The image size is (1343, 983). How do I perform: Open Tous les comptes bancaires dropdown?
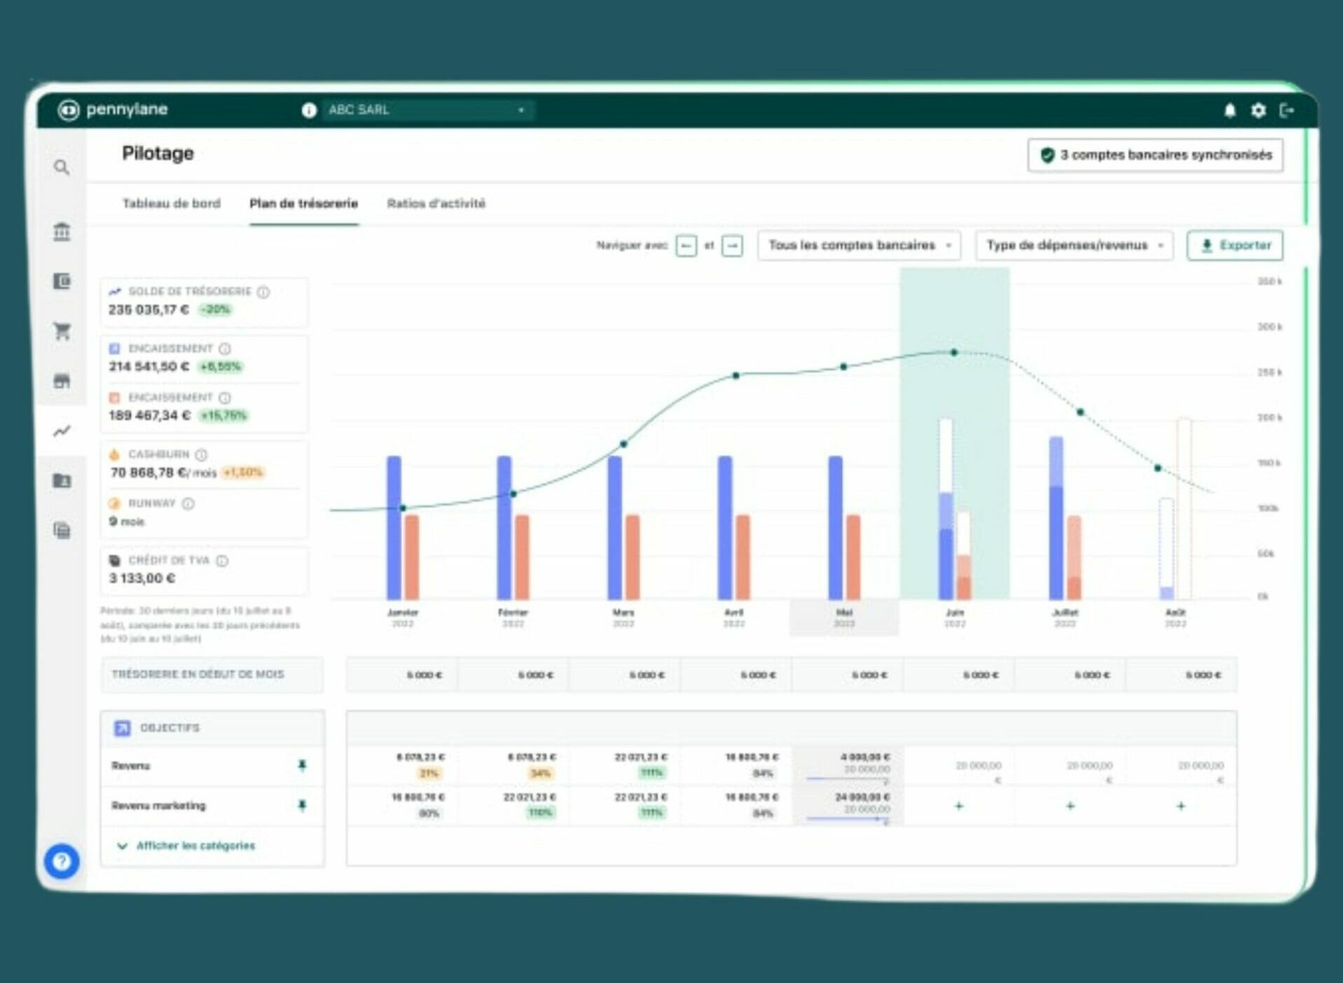[859, 246]
